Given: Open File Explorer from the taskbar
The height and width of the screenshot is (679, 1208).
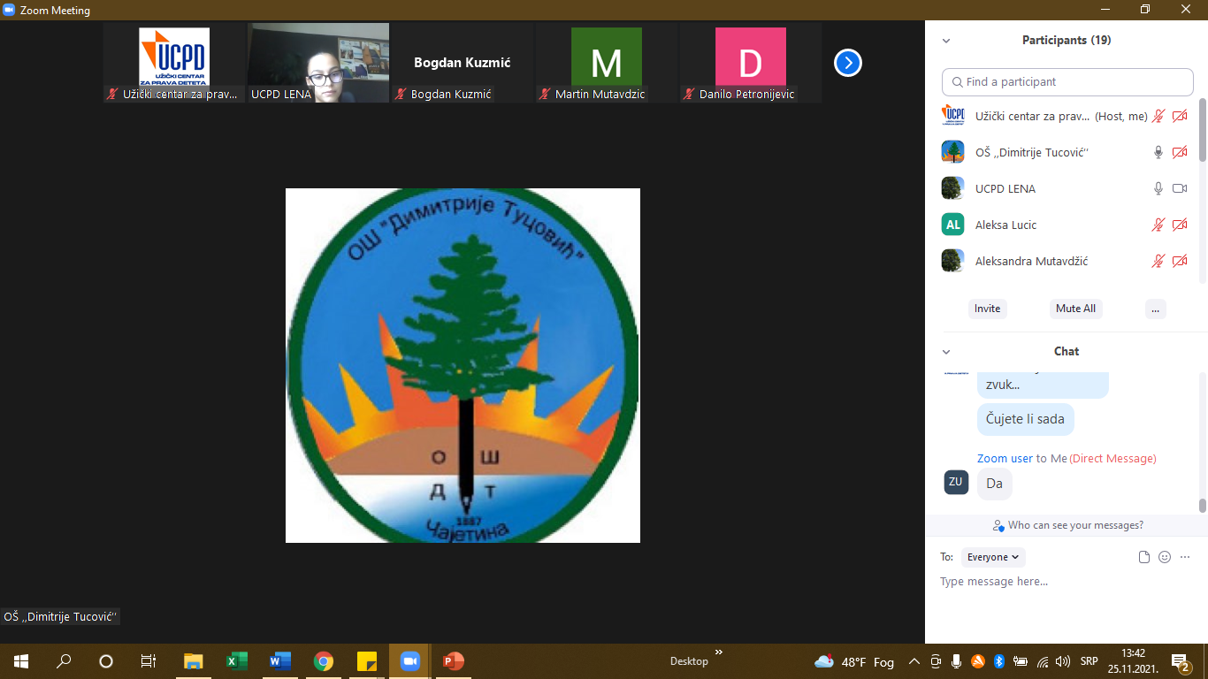Looking at the screenshot, I should pos(193,661).
